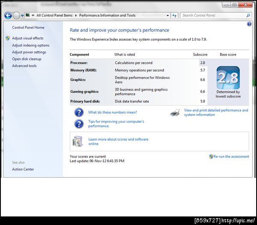Expand arrow after All Control Panel Items
Screen dimensions: 257x225
[x=76, y=15]
